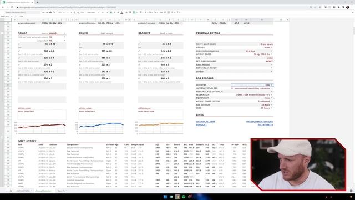This screenshot has height=200, width=355.
Task: Click the deadlift athlete notes box
Action: [x=160, y=114]
